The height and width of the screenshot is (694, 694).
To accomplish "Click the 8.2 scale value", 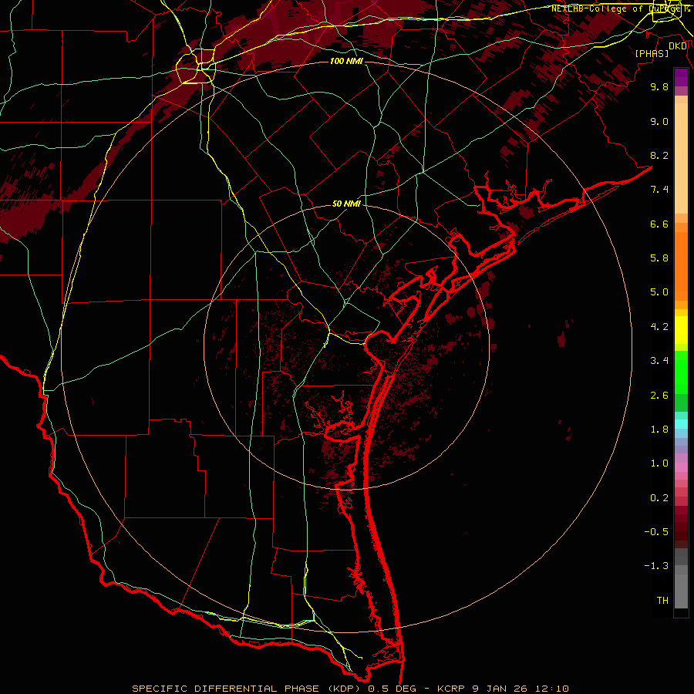I will pyautogui.click(x=659, y=155).
